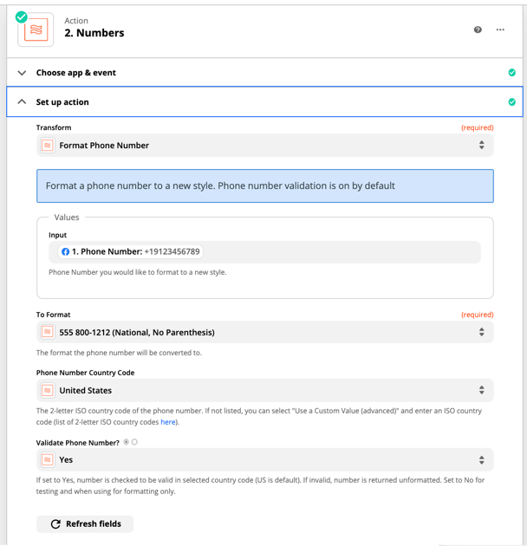Open the To Format dropdown
This screenshot has width=527, height=546.
264,332
